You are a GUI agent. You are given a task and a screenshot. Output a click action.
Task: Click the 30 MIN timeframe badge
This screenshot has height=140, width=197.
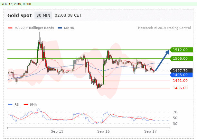(x=43, y=15)
